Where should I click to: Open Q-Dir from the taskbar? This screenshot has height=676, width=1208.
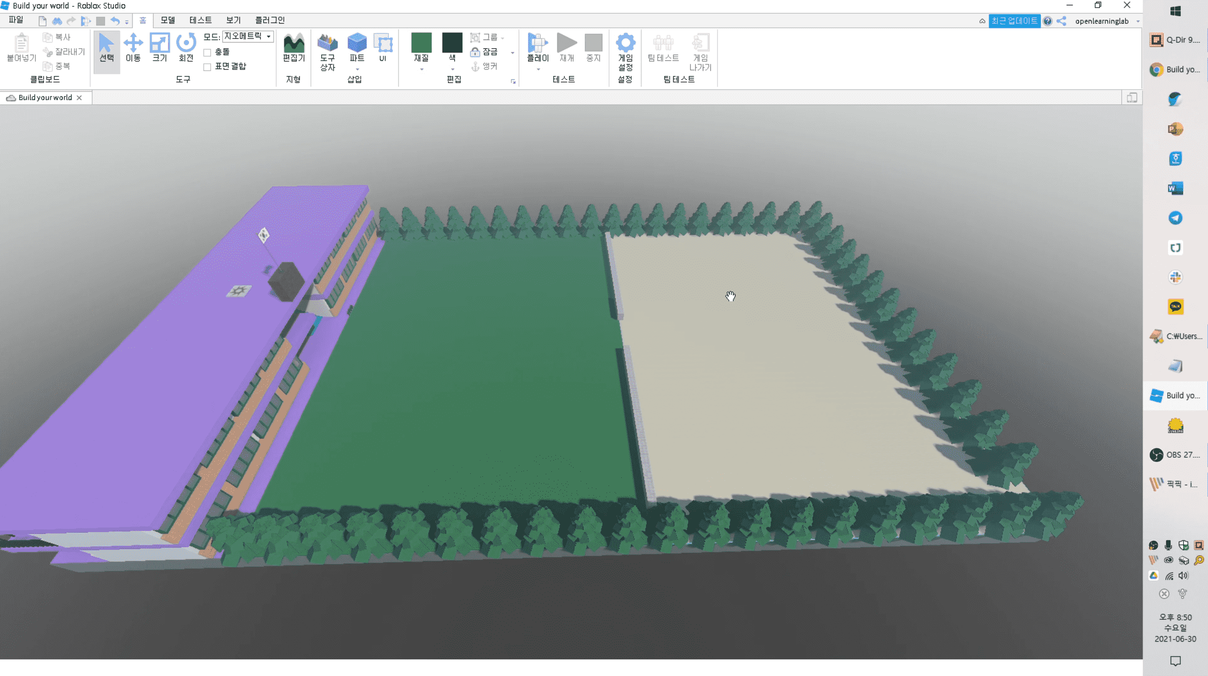click(1175, 40)
